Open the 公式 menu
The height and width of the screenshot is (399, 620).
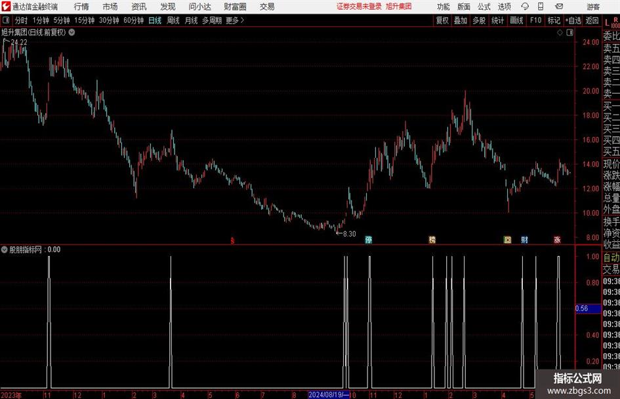click(484, 7)
